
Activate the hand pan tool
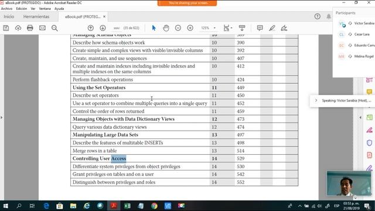166,28
